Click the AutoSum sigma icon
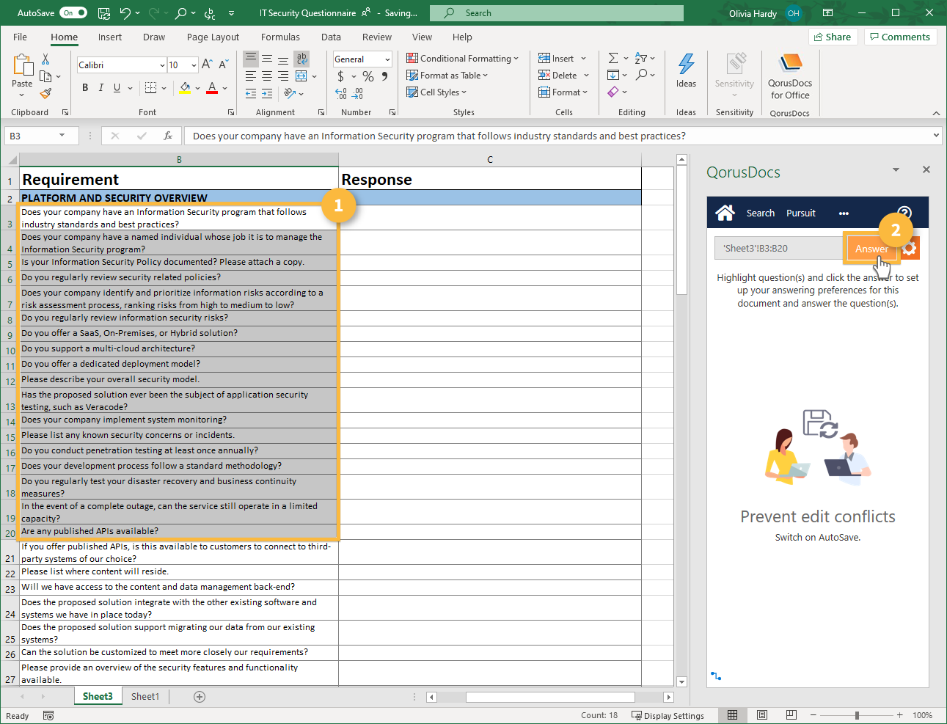 [x=613, y=58]
